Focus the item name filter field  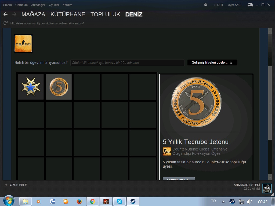pos(128,63)
